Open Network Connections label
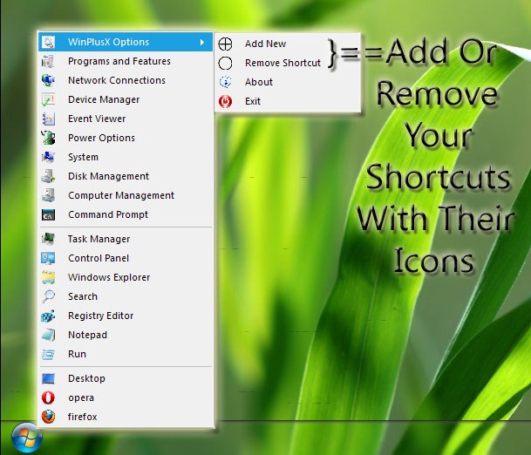 pyautogui.click(x=117, y=80)
